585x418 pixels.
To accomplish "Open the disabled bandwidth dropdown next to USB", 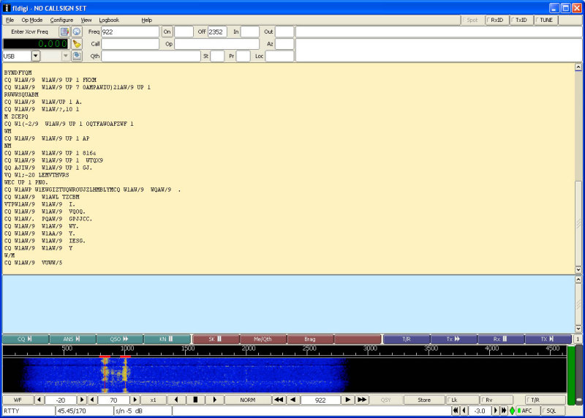I will pos(66,56).
